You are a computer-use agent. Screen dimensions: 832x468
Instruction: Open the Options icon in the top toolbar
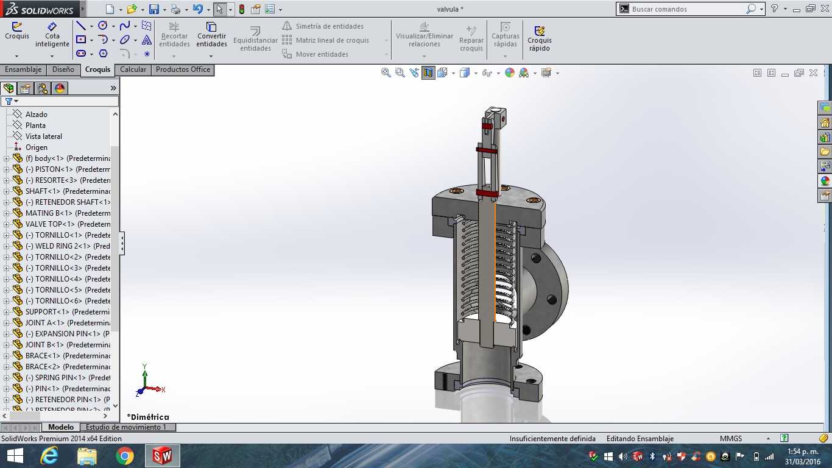pos(270,9)
